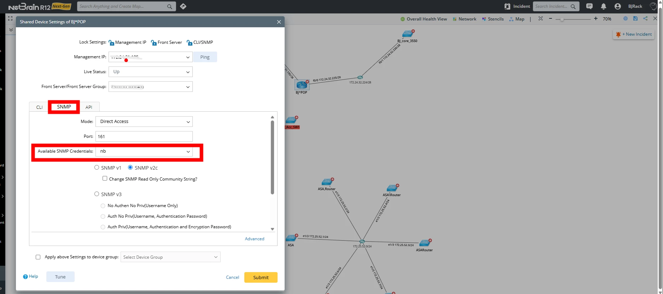Viewport: 663px width, 294px height.
Task: Open the Stencils menu
Action: coord(493,19)
